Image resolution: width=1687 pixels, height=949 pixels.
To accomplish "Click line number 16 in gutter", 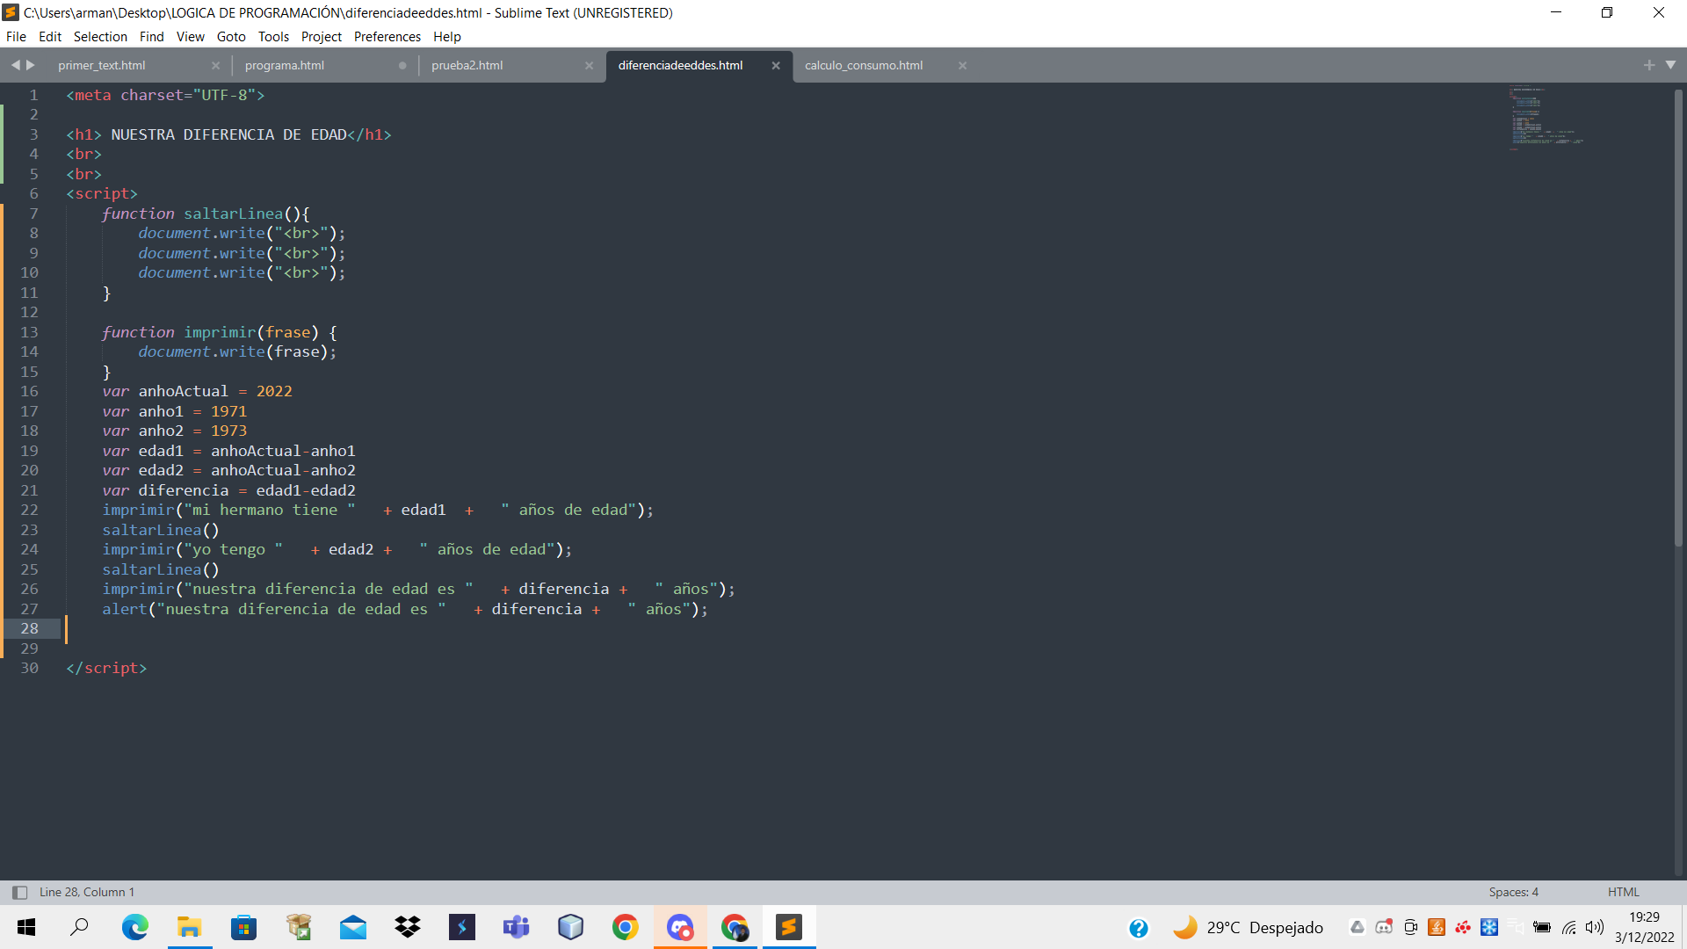I will 29,391.
